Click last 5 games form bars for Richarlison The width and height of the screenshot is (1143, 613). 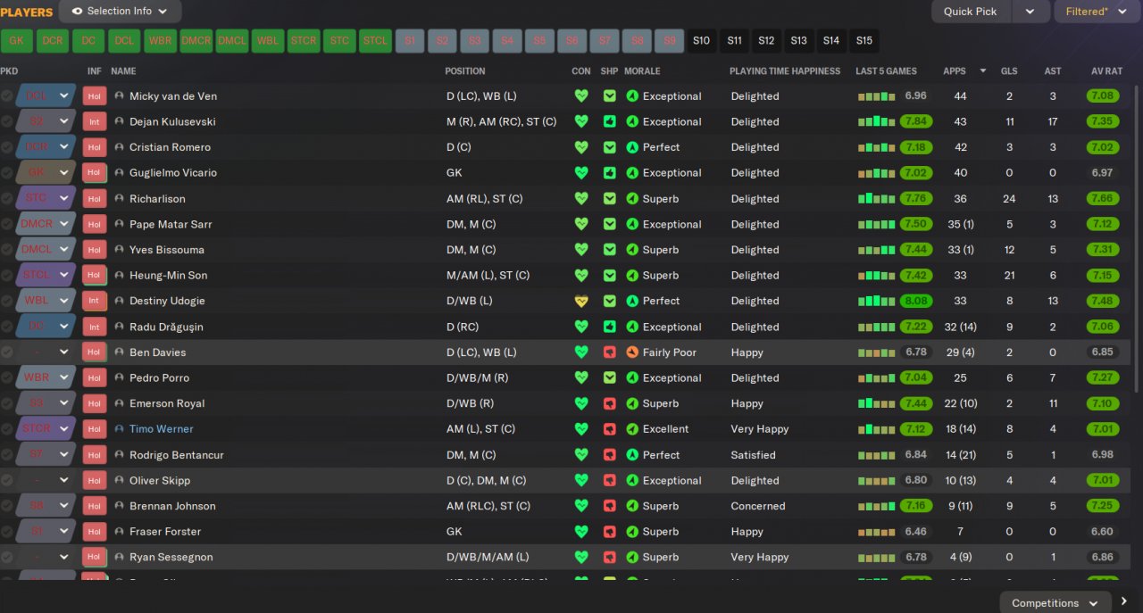877,198
